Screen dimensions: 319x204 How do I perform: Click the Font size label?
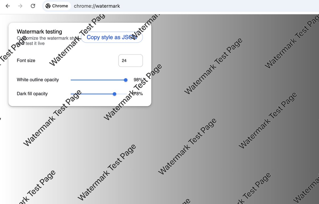click(26, 60)
